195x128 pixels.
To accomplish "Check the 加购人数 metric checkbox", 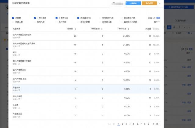I will coord(35,22).
